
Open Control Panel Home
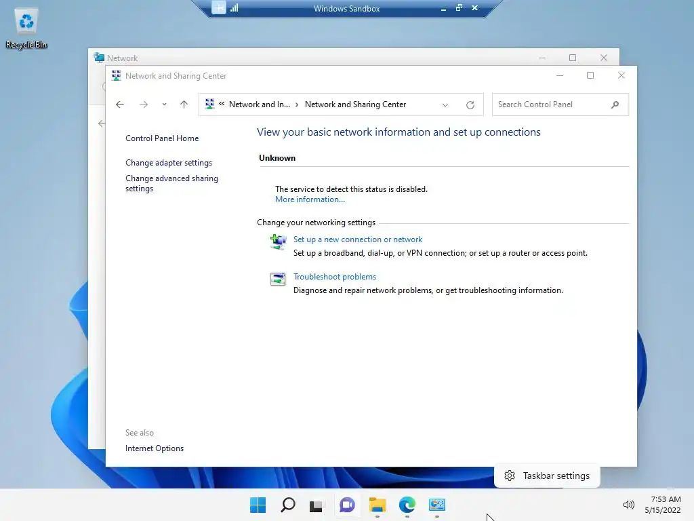tap(162, 138)
